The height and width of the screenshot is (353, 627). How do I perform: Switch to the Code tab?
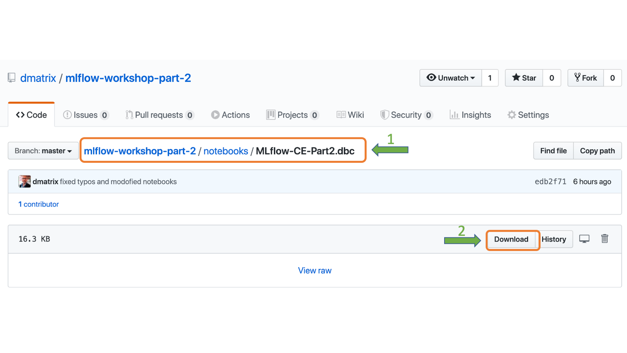[x=31, y=115]
